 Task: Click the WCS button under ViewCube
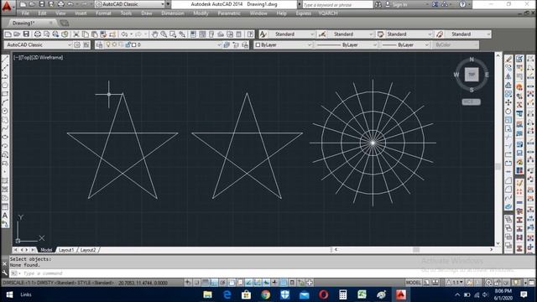(x=471, y=102)
